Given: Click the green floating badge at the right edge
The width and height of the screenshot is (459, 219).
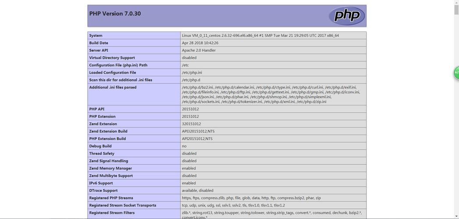Looking at the screenshot, I should [456, 73].
